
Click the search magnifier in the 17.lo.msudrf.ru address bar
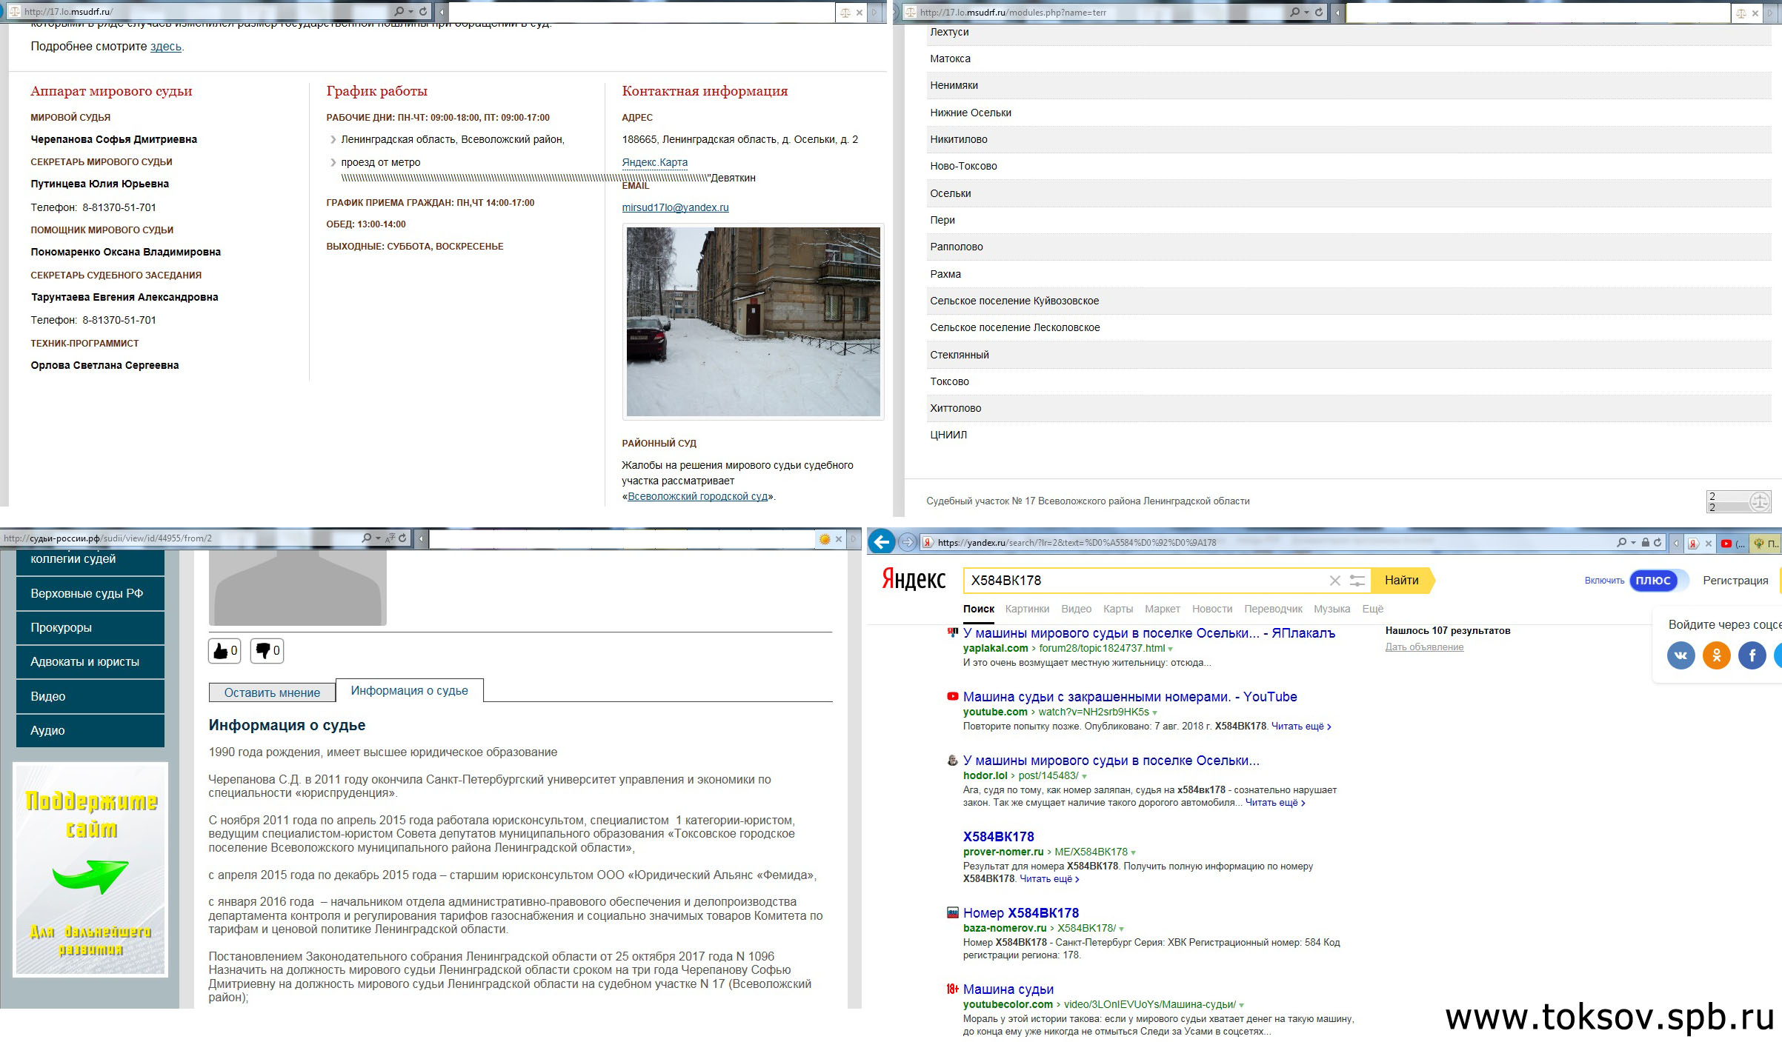pyautogui.click(x=399, y=12)
